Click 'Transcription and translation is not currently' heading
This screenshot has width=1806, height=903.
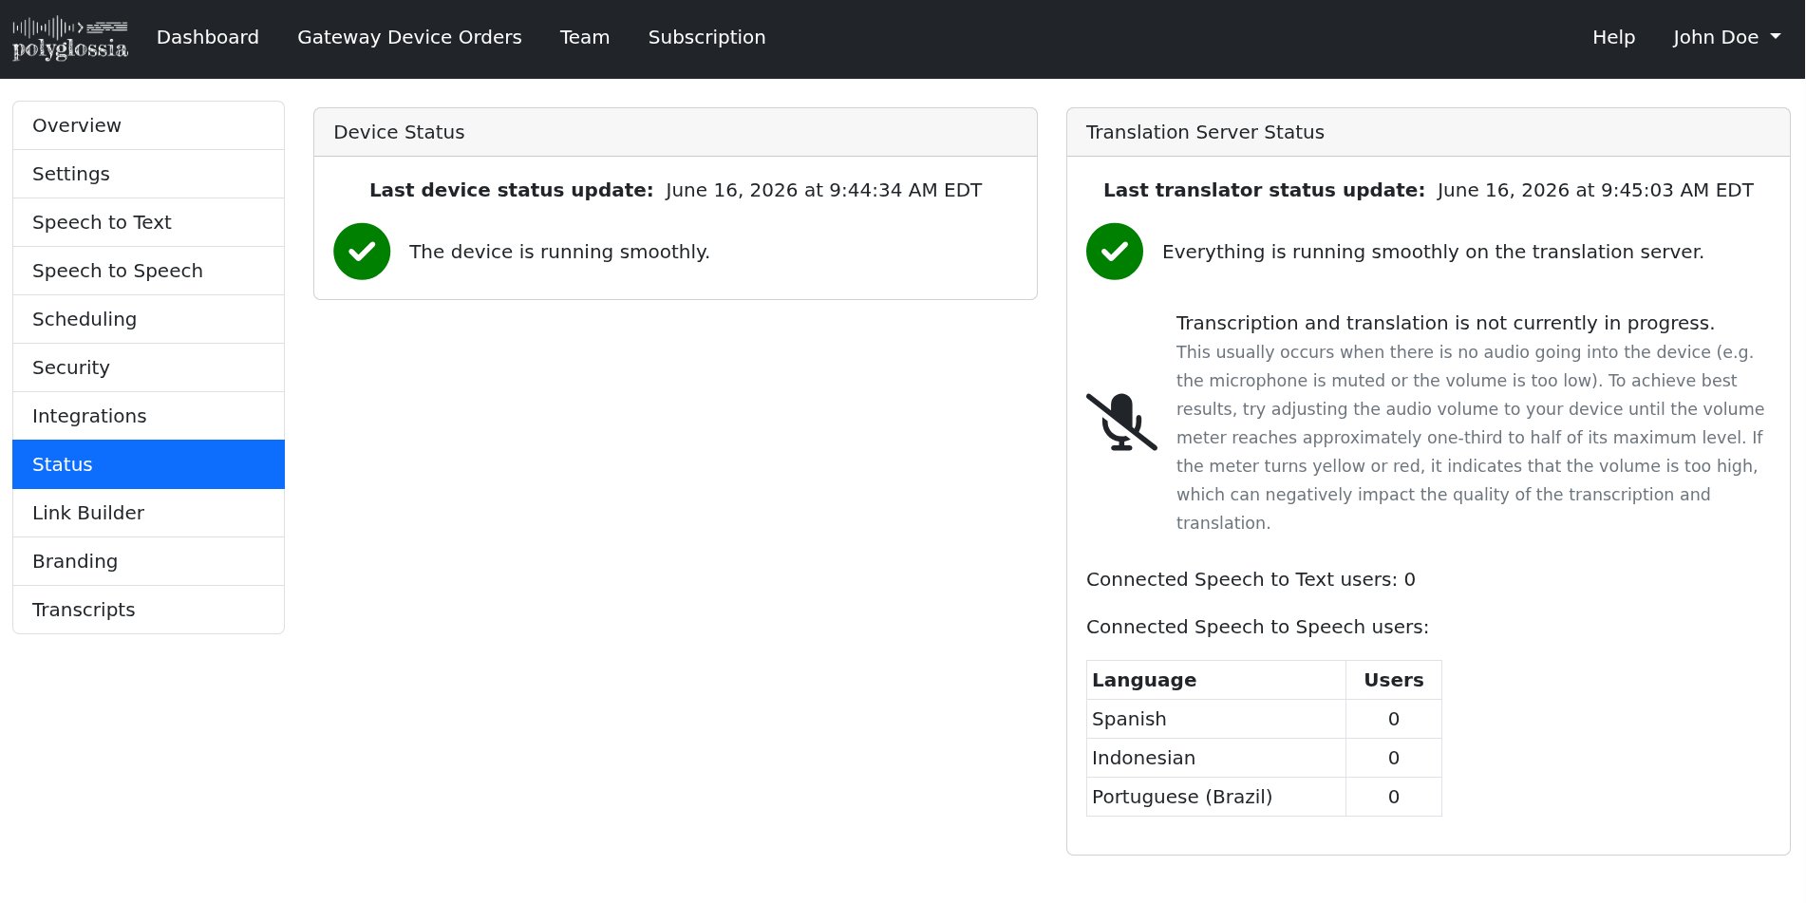pos(1445,323)
